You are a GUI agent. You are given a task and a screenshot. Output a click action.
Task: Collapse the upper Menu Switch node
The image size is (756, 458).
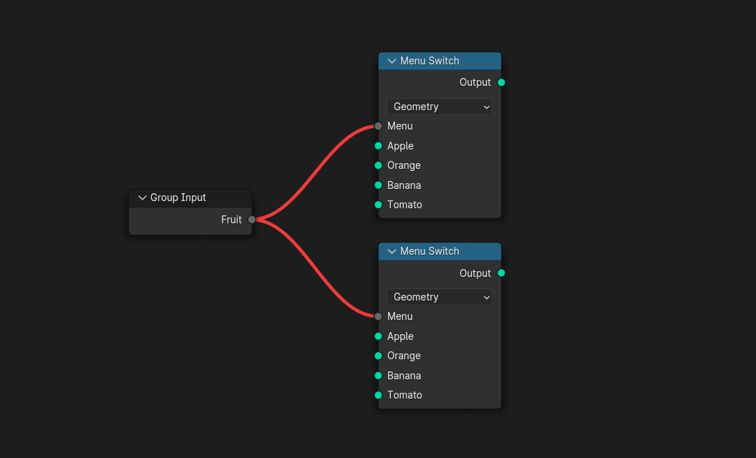point(392,62)
